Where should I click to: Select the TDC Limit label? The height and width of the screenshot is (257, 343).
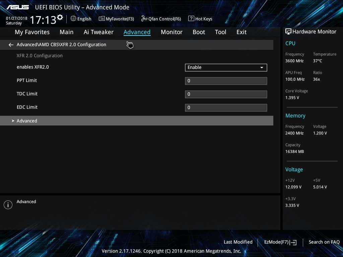(x=27, y=94)
